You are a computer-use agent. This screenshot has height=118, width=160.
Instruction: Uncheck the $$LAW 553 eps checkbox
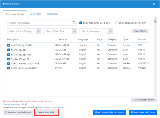[9, 50]
